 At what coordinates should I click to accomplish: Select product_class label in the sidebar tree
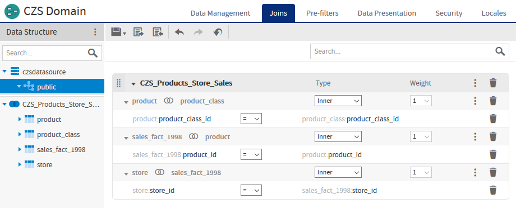[58, 135]
